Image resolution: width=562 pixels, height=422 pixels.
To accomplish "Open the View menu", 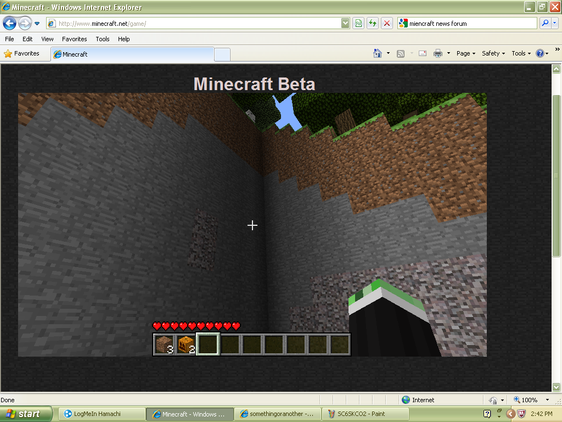I will coord(47,39).
